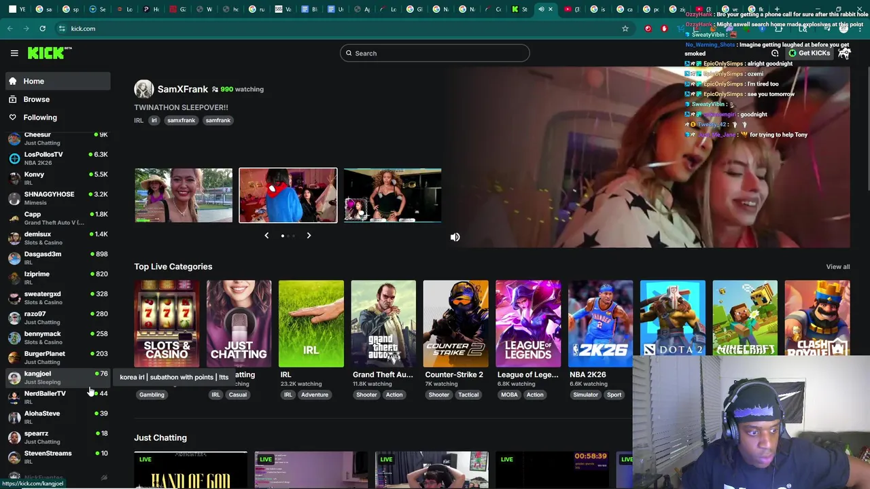
Task: Open razo97 channel in the sidebar
Action: [x=58, y=318]
